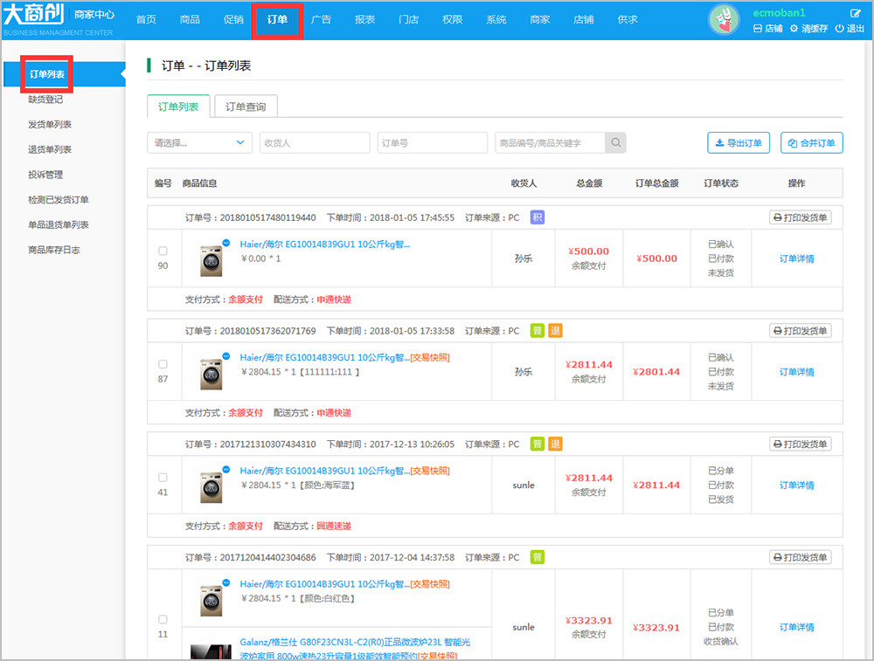
Task: Select 投诉管理 in left sidebar
Action: pos(45,175)
